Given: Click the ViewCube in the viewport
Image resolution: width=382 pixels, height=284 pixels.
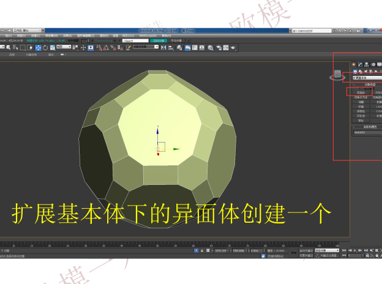Looking at the screenshot, I should tap(337, 75).
